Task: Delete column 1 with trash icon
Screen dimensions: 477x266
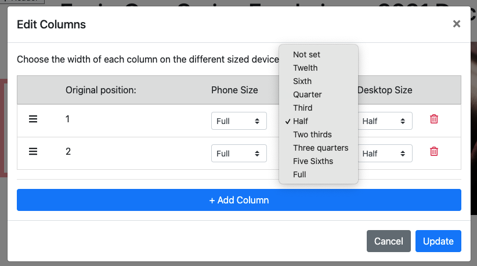Action: 433,119
